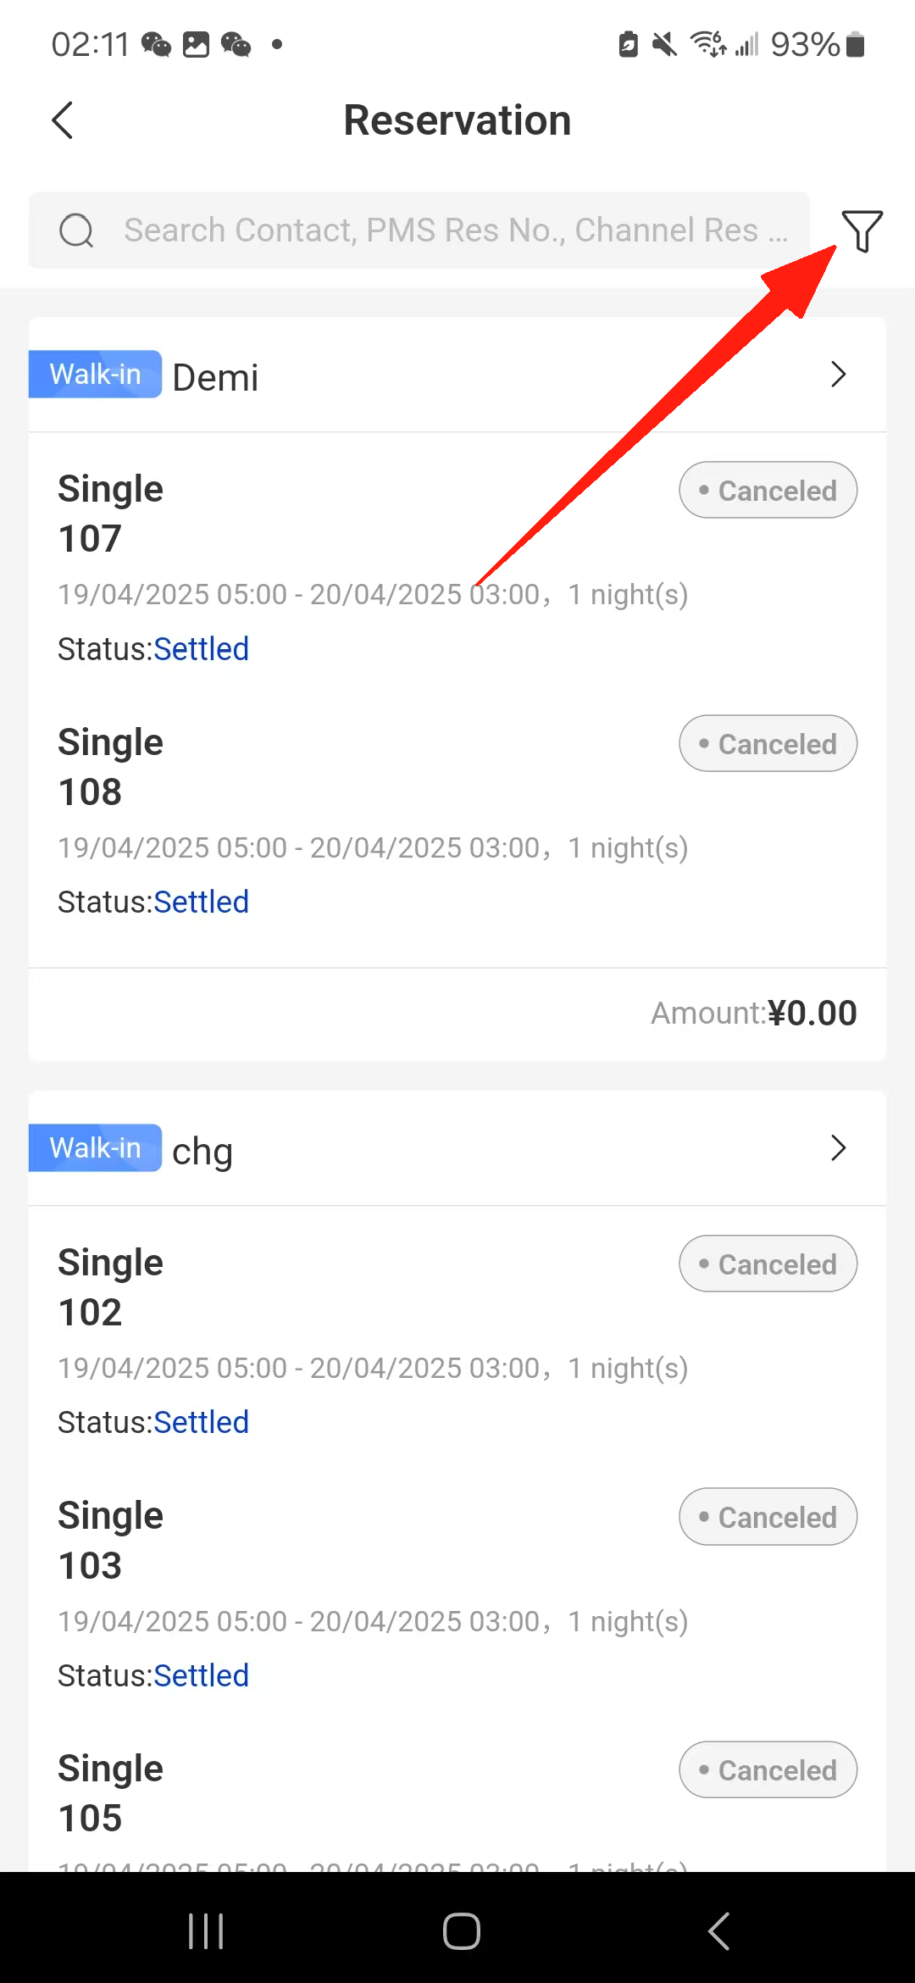Screen dimensions: 915x1983
Task: Open the Settled status link for room 108
Action: pos(201,903)
